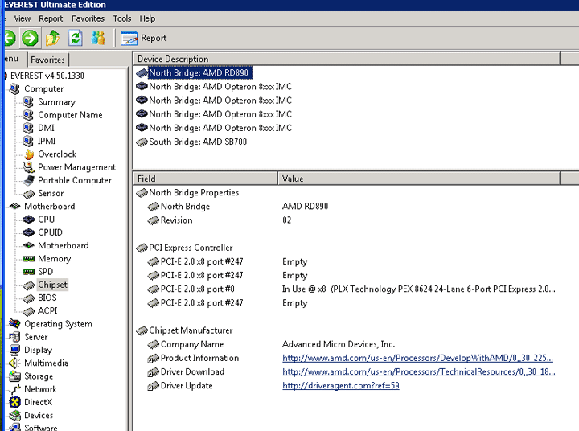Open the Power Management icon

click(x=28, y=167)
